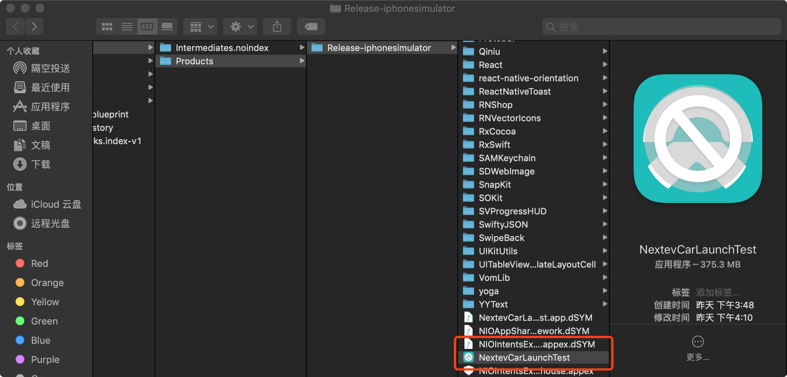Select the NextevCarLaunchTest app file
This screenshot has width=787, height=377.
tap(524, 357)
